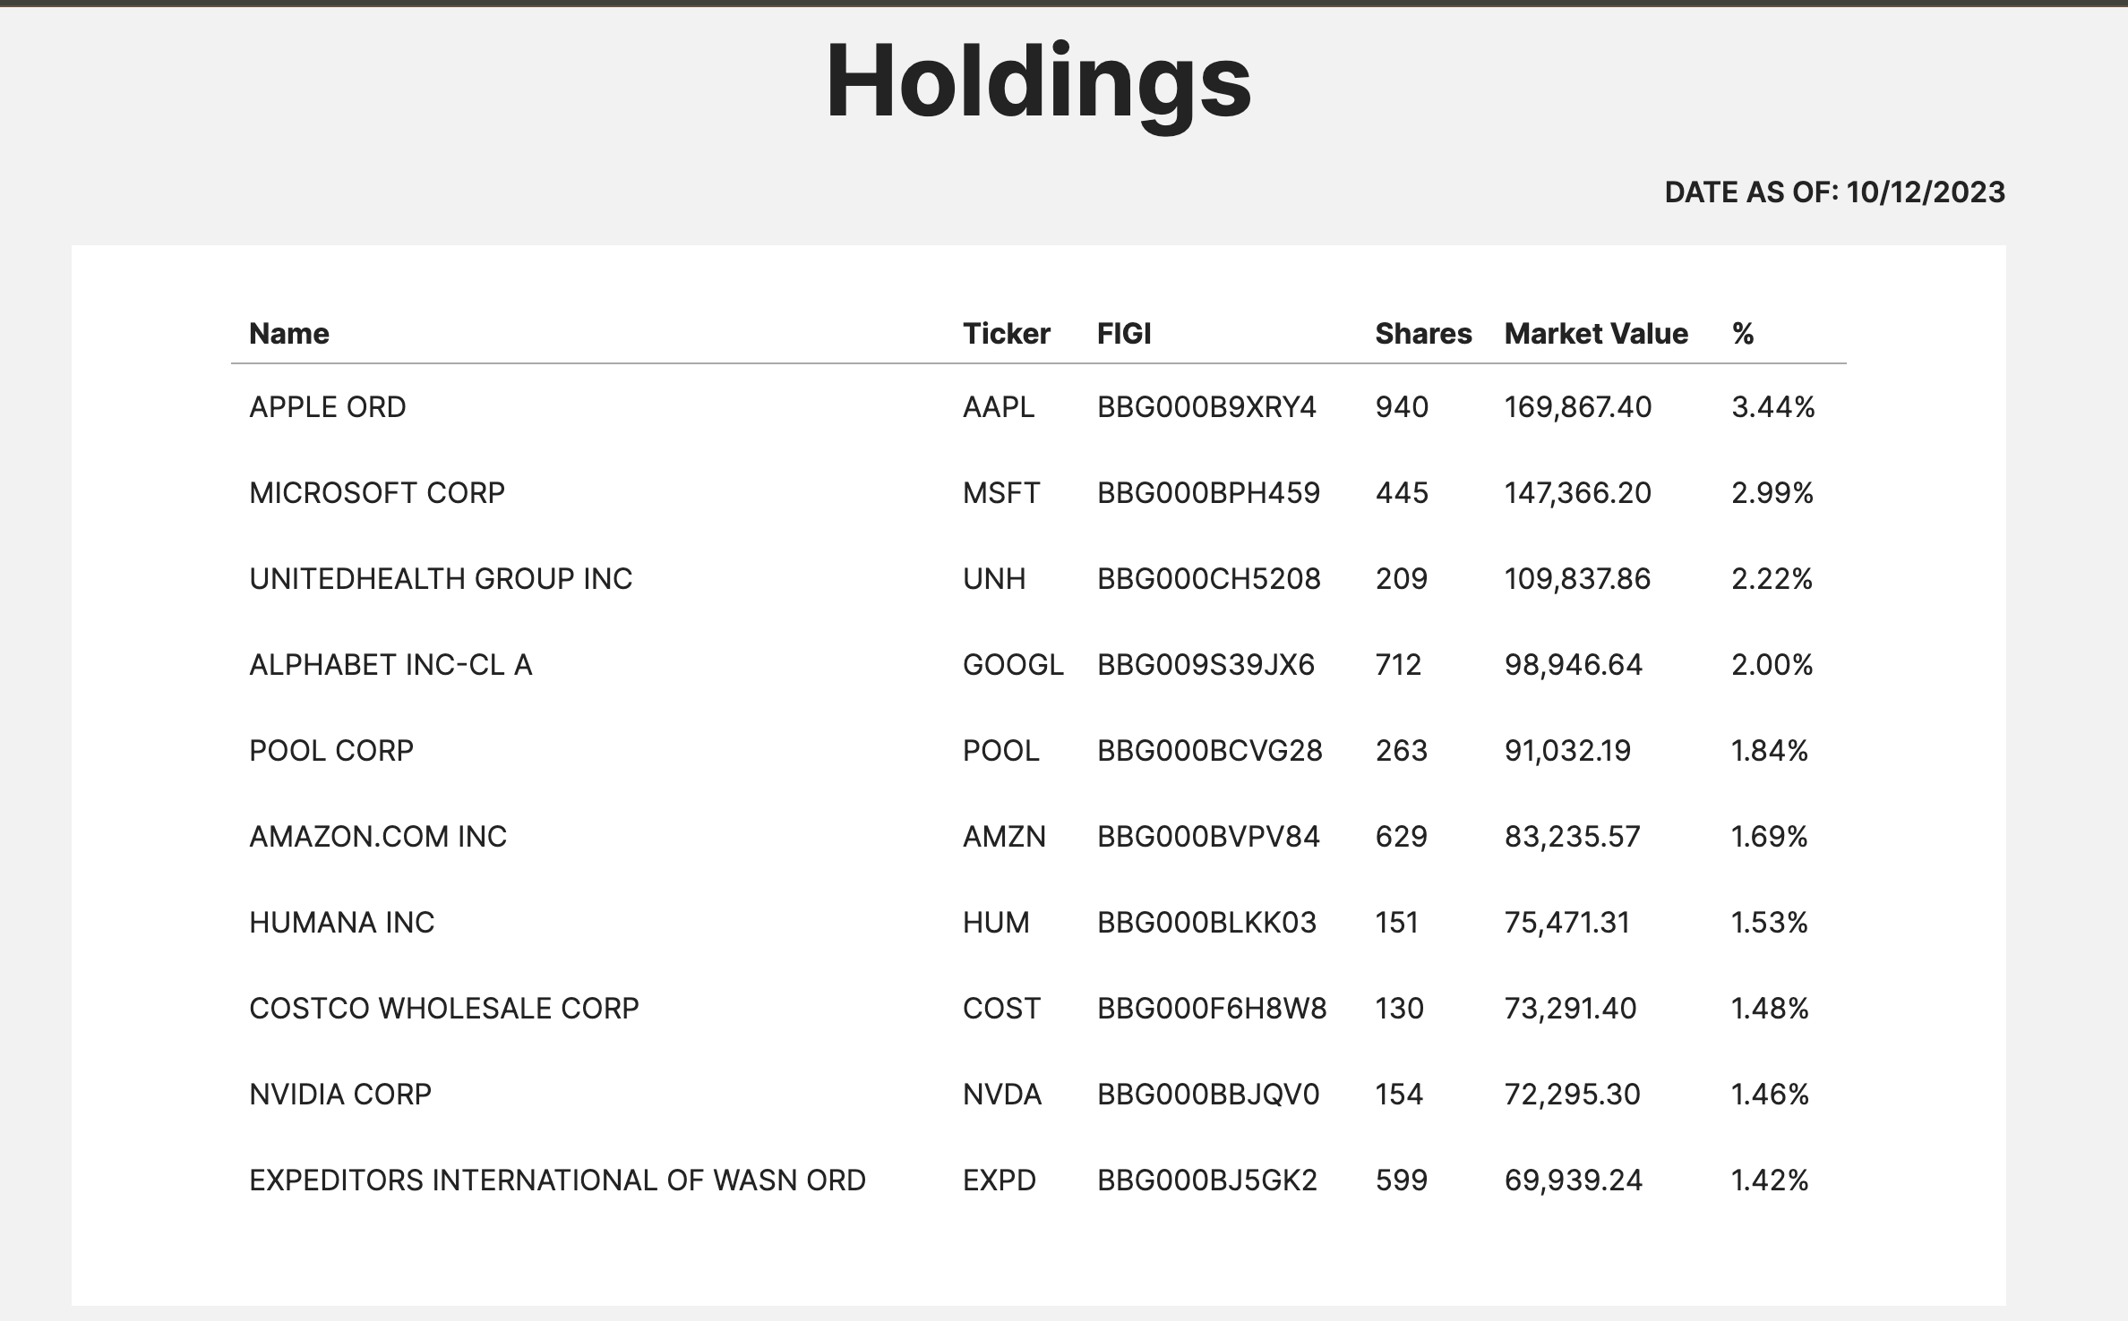2128x1321 pixels.
Task: Select FIGI BBG000BVPV84
Action: (x=1208, y=837)
